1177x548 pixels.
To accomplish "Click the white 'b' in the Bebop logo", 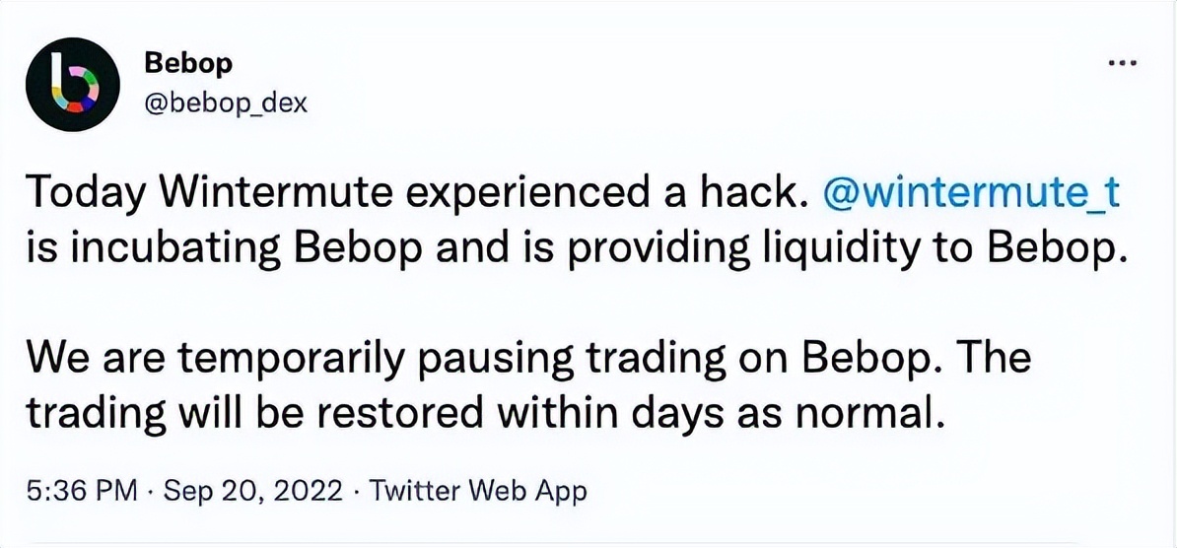I will 67,79.
